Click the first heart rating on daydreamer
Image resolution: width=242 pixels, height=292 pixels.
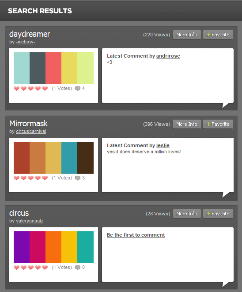[x=16, y=89]
